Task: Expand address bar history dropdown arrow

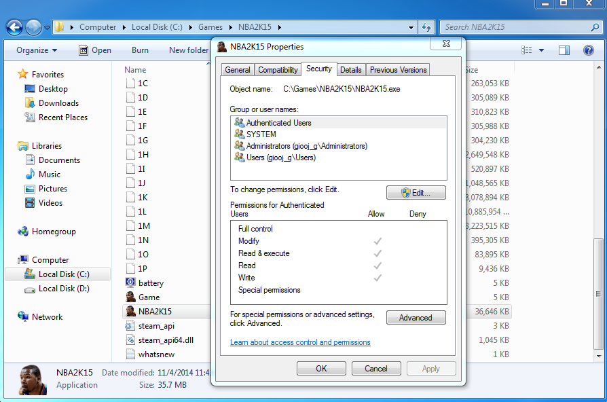Action: pos(411,27)
